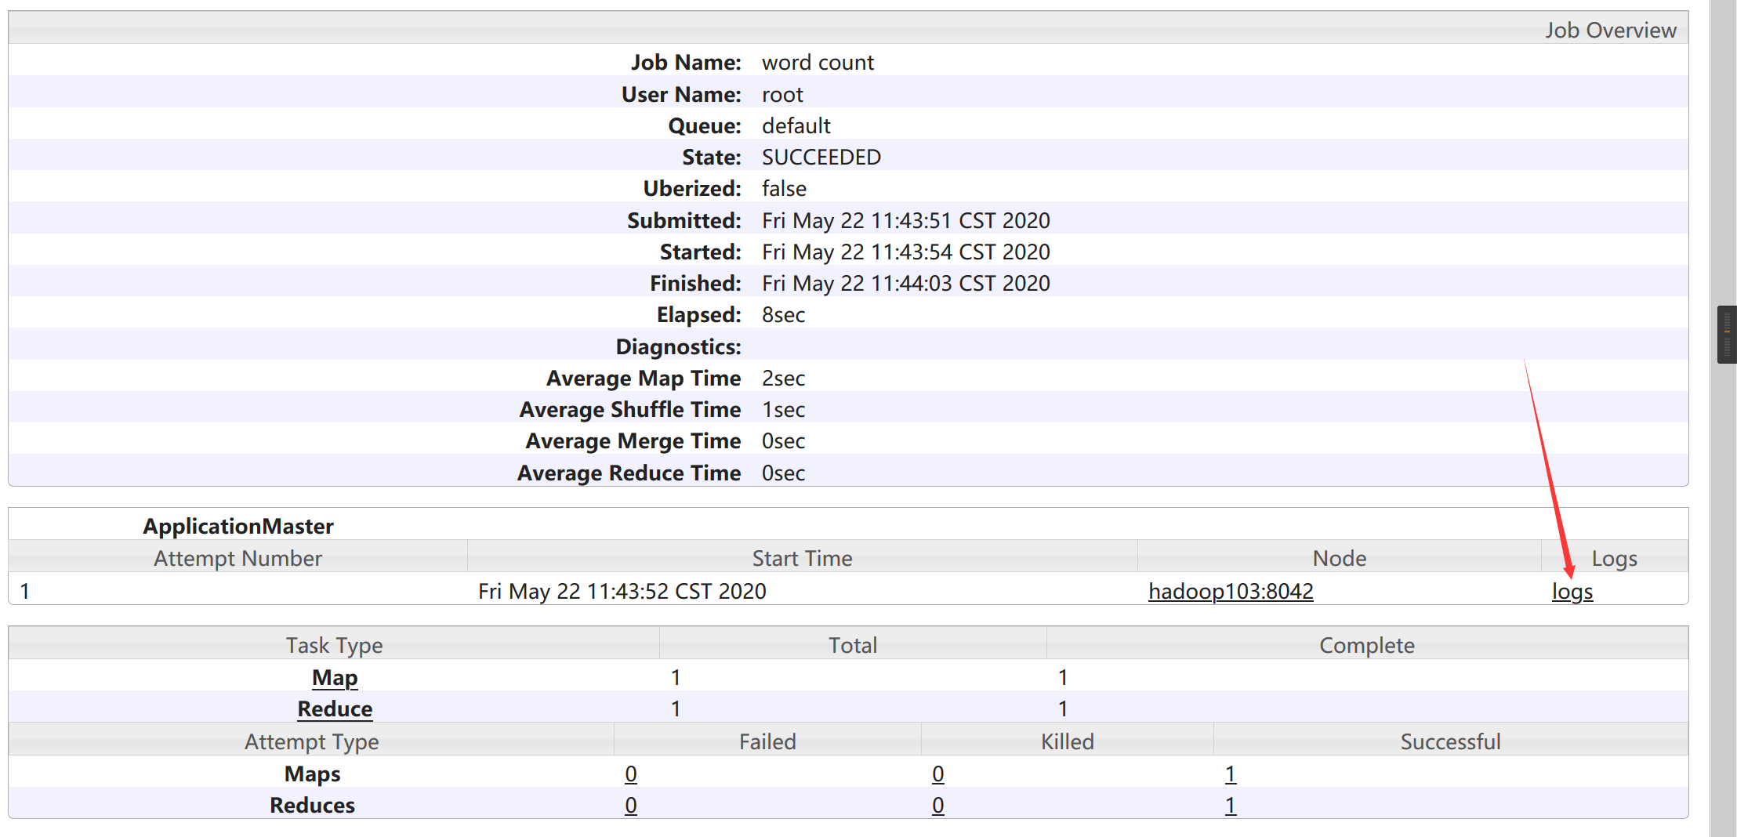Click the State label
Viewport: 1737px width, 837px height.
712,157
